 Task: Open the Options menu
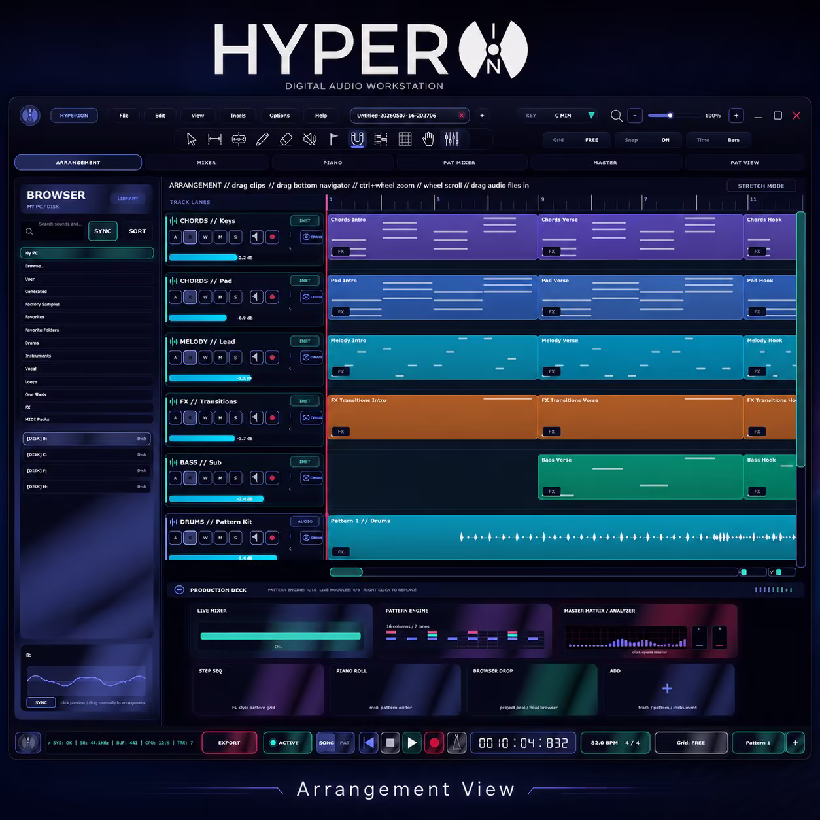coord(279,116)
